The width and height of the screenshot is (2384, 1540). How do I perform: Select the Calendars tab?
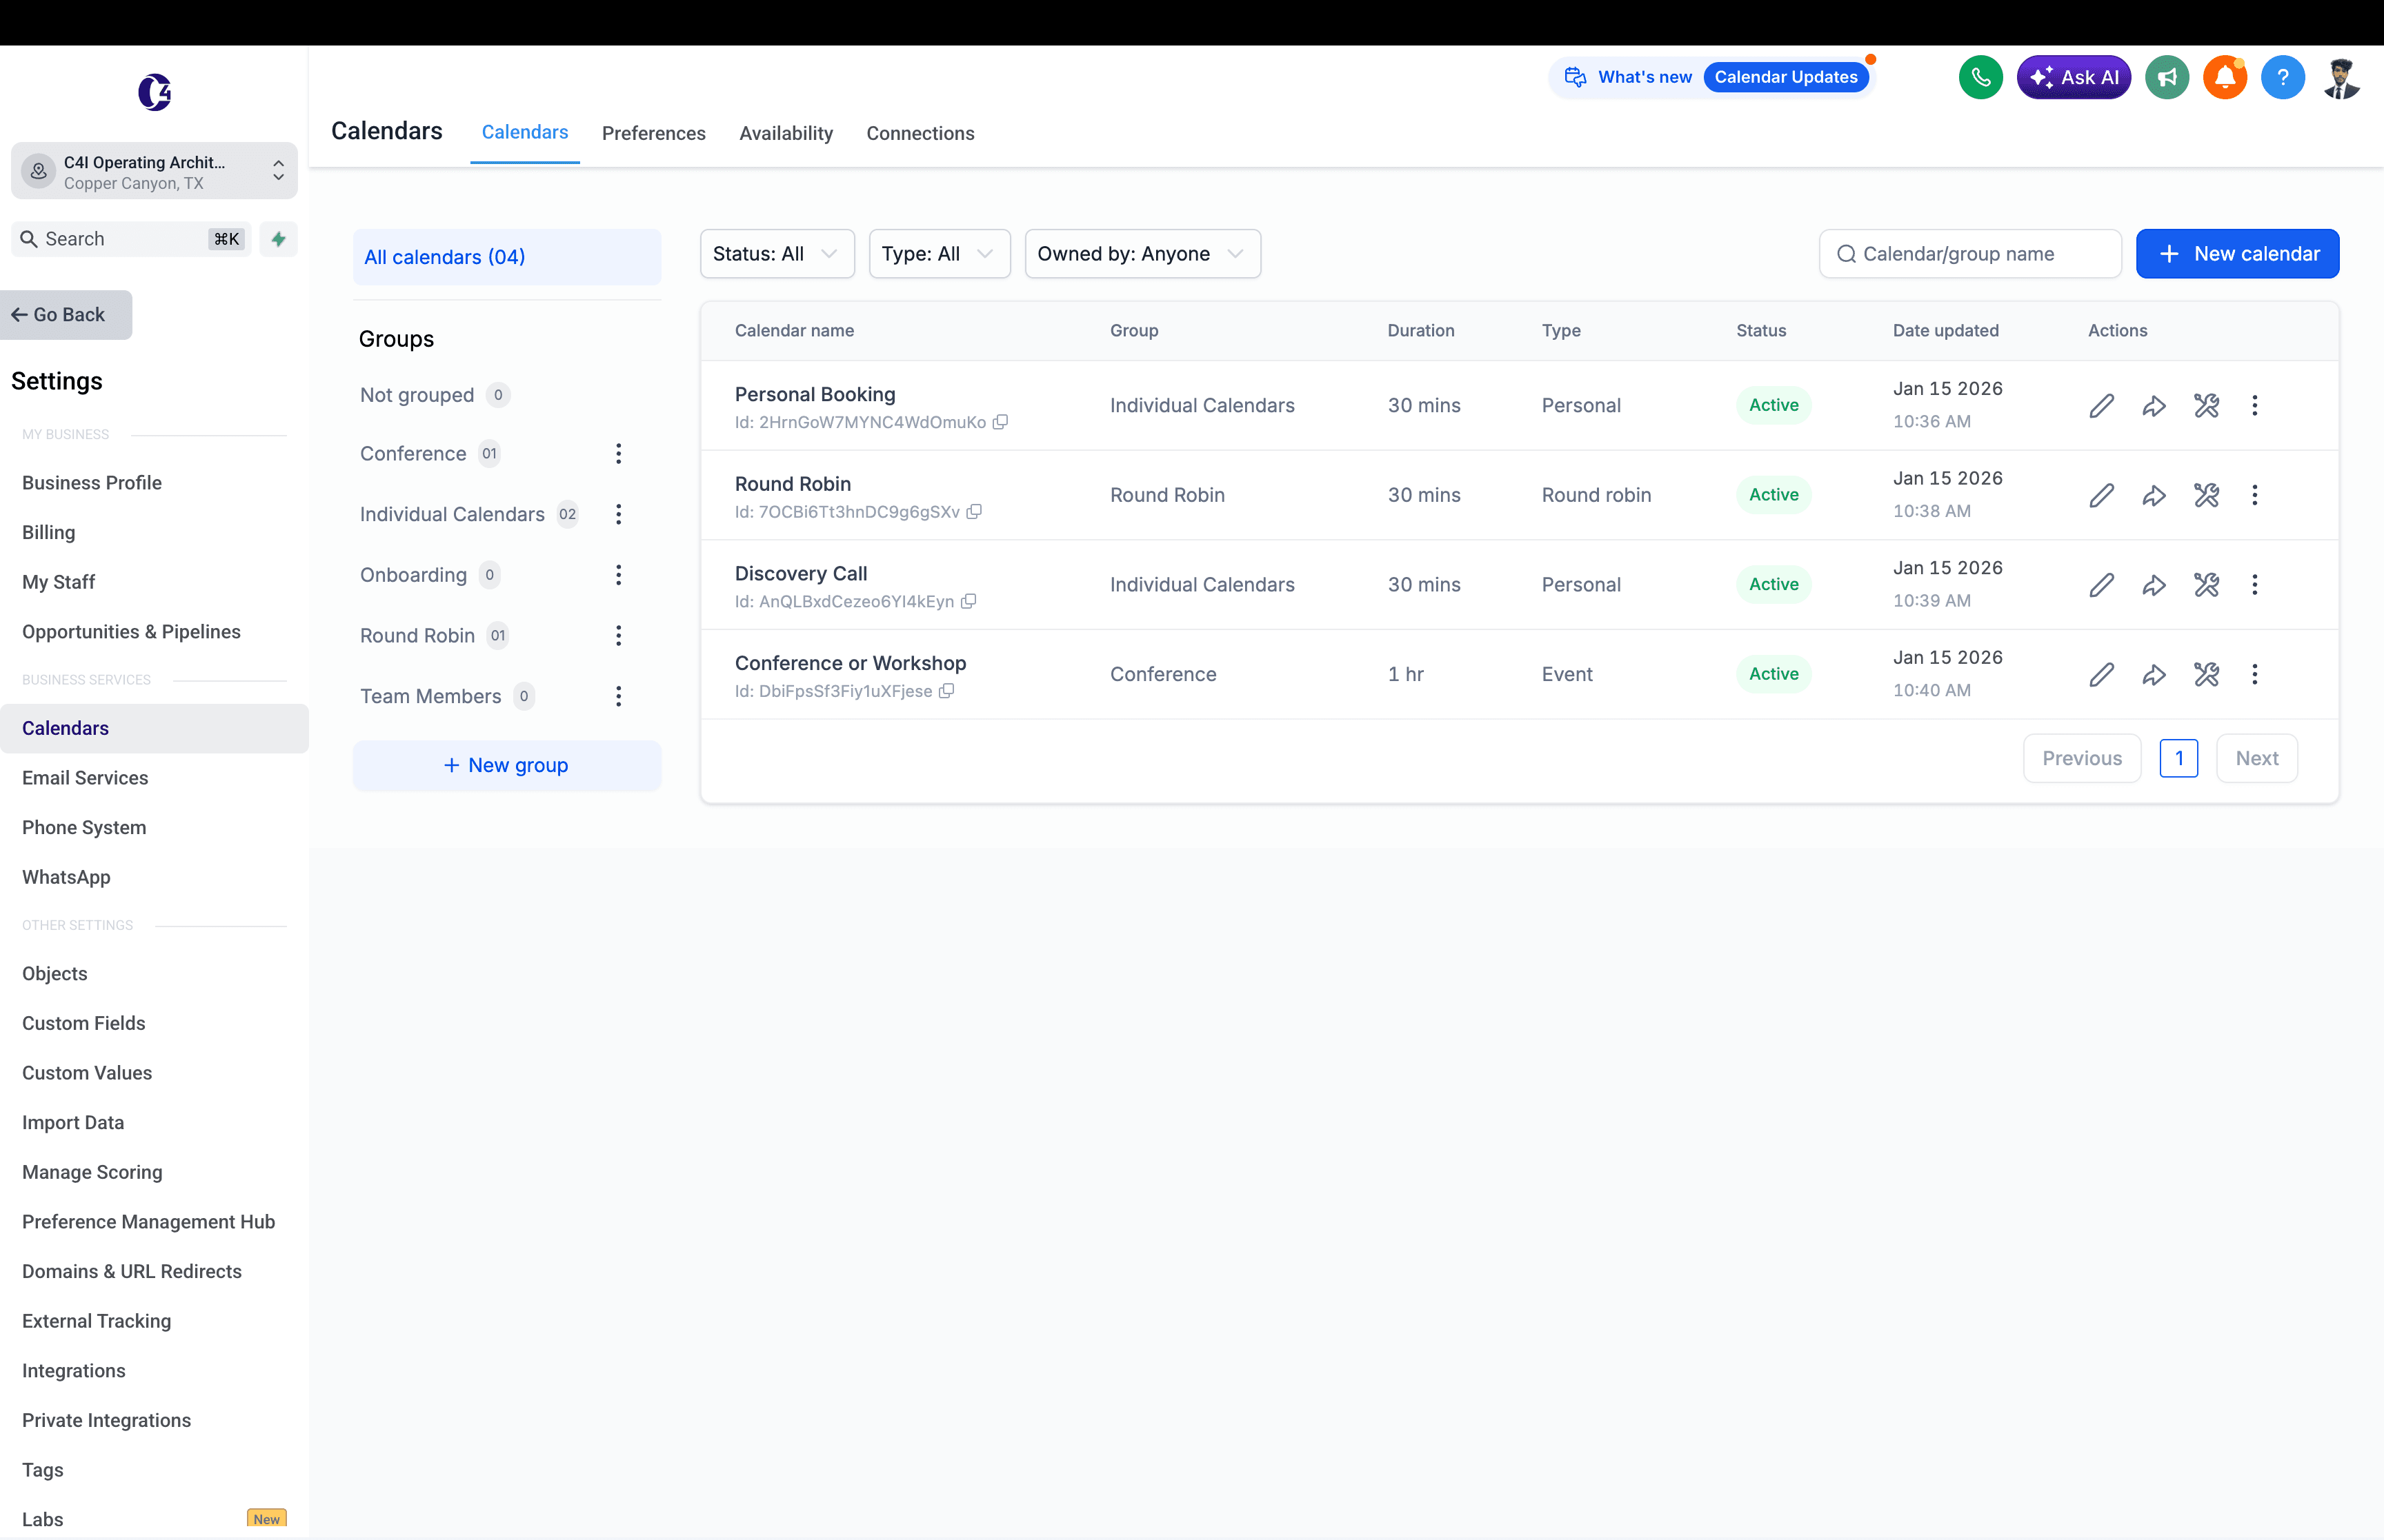point(524,132)
